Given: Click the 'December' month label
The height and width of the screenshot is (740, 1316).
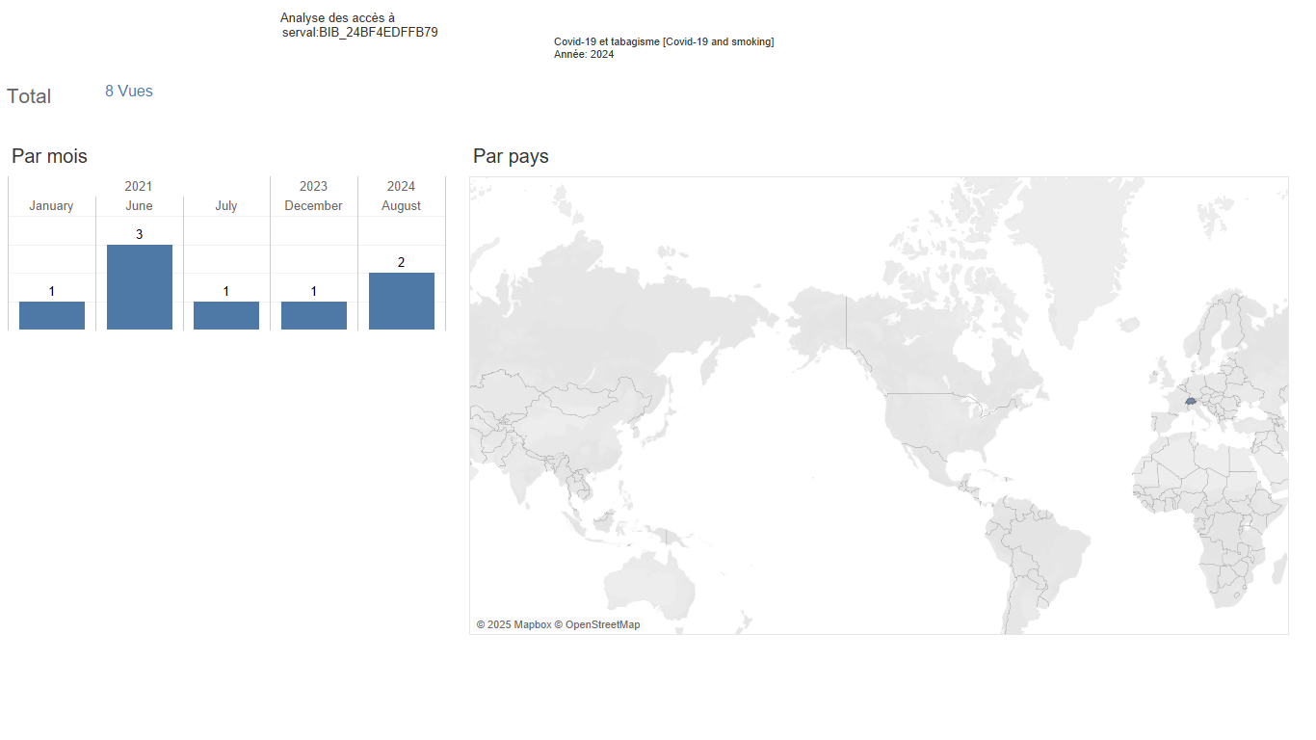Looking at the screenshot, I should (313, 205).
